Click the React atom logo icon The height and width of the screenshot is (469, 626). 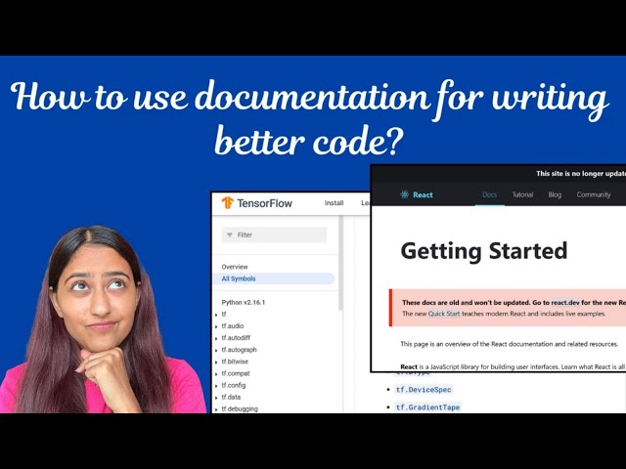(404, 194)
